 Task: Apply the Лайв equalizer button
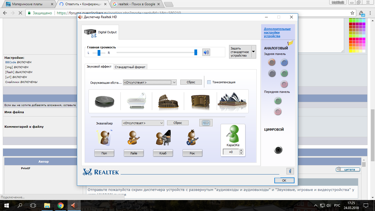coord(134,153)
